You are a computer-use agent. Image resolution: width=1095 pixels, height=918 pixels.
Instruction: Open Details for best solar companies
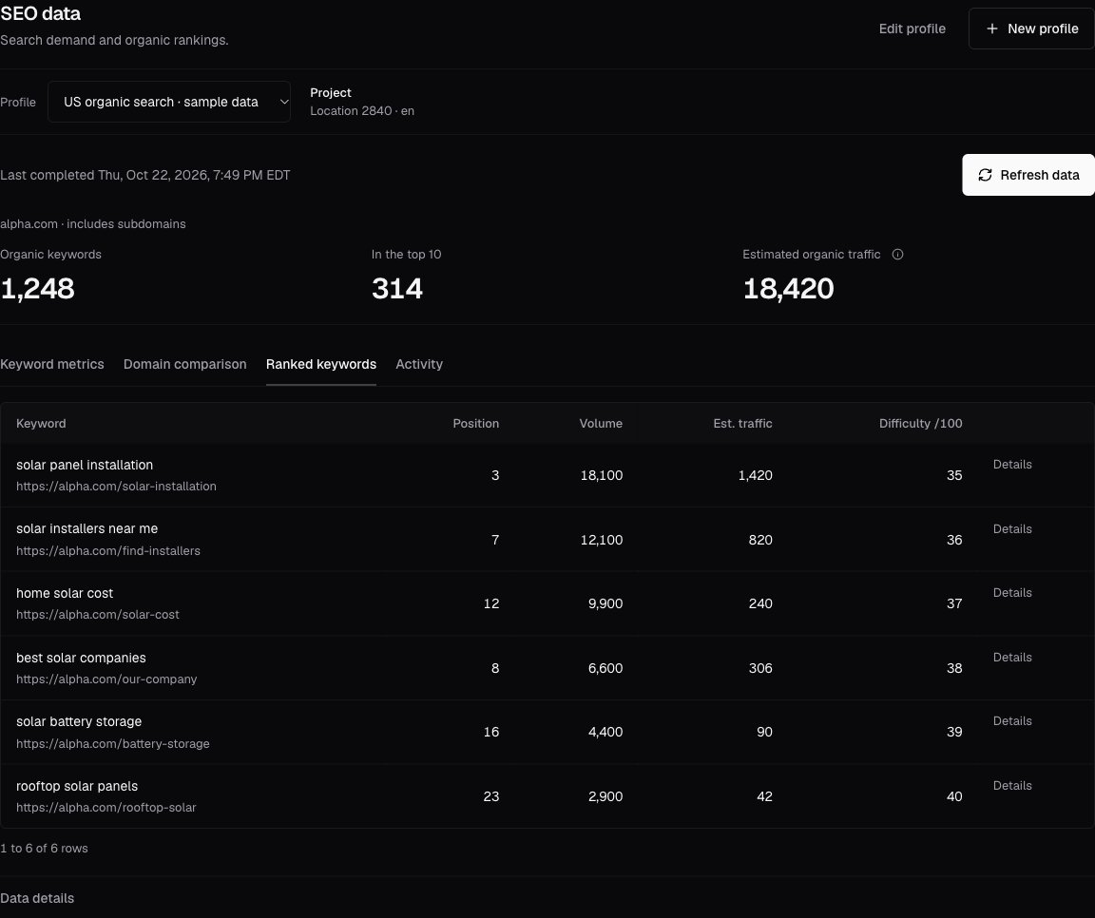click(1012, 658)
